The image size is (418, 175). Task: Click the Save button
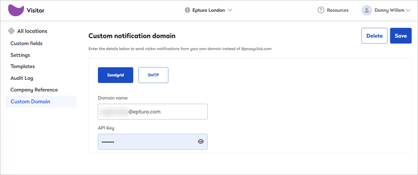point(401,36)
